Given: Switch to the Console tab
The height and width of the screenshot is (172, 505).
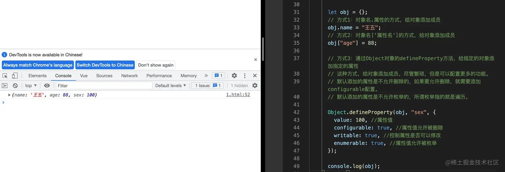Looking at the screenshot, I should pos(63,76).
